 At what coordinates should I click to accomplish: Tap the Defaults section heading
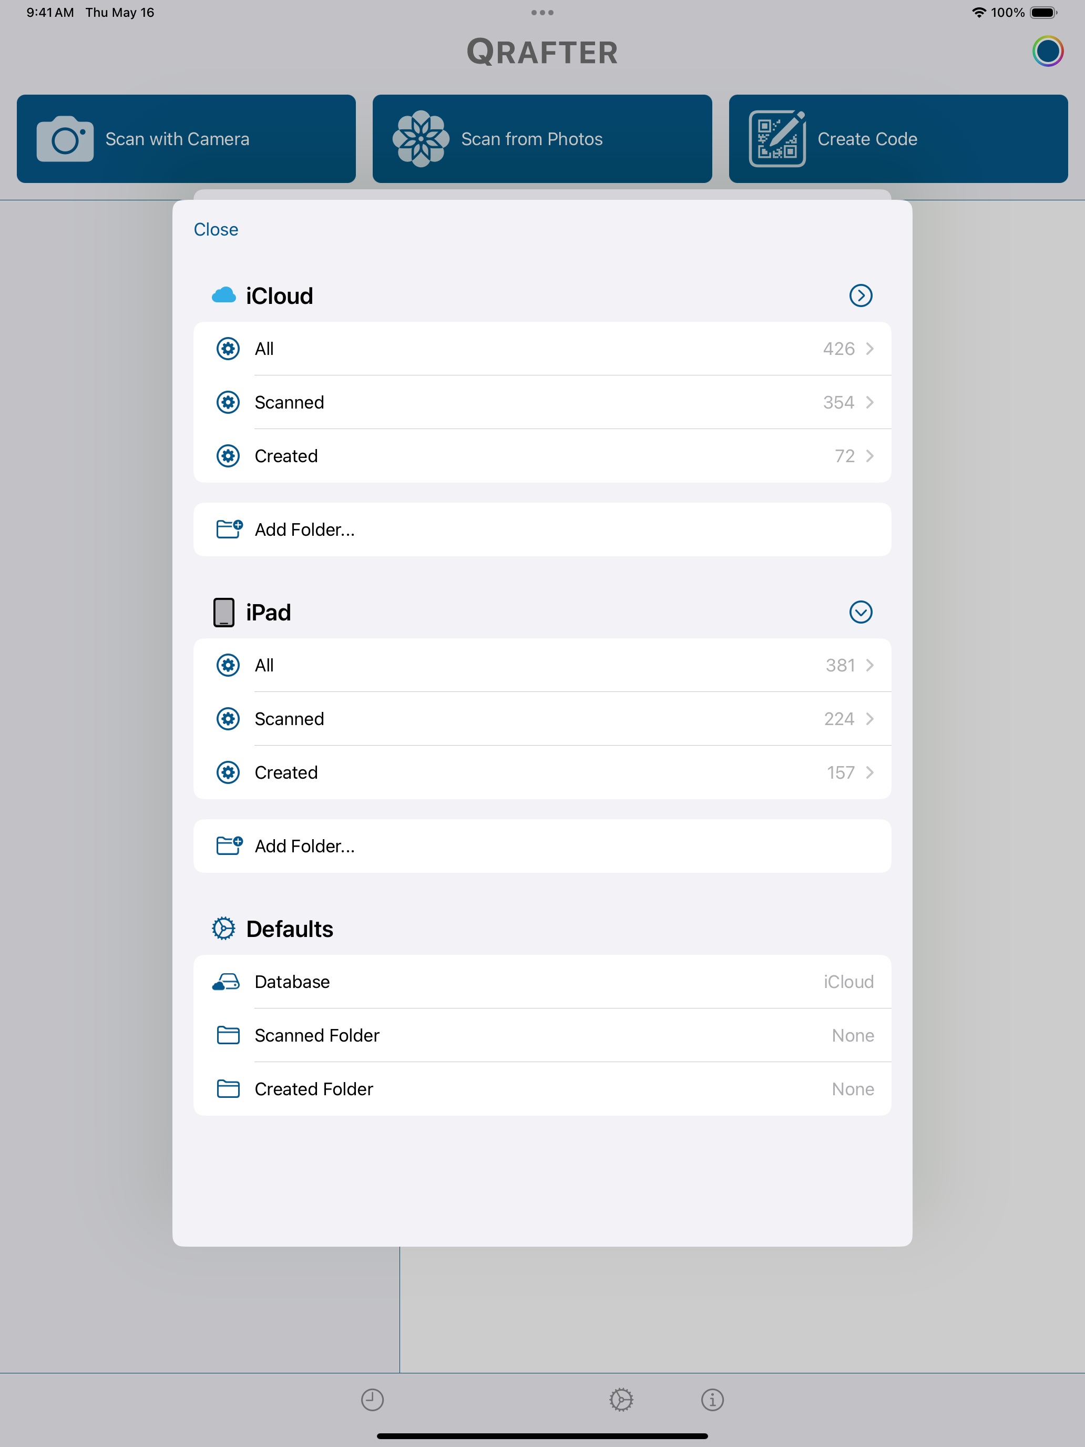290,929
